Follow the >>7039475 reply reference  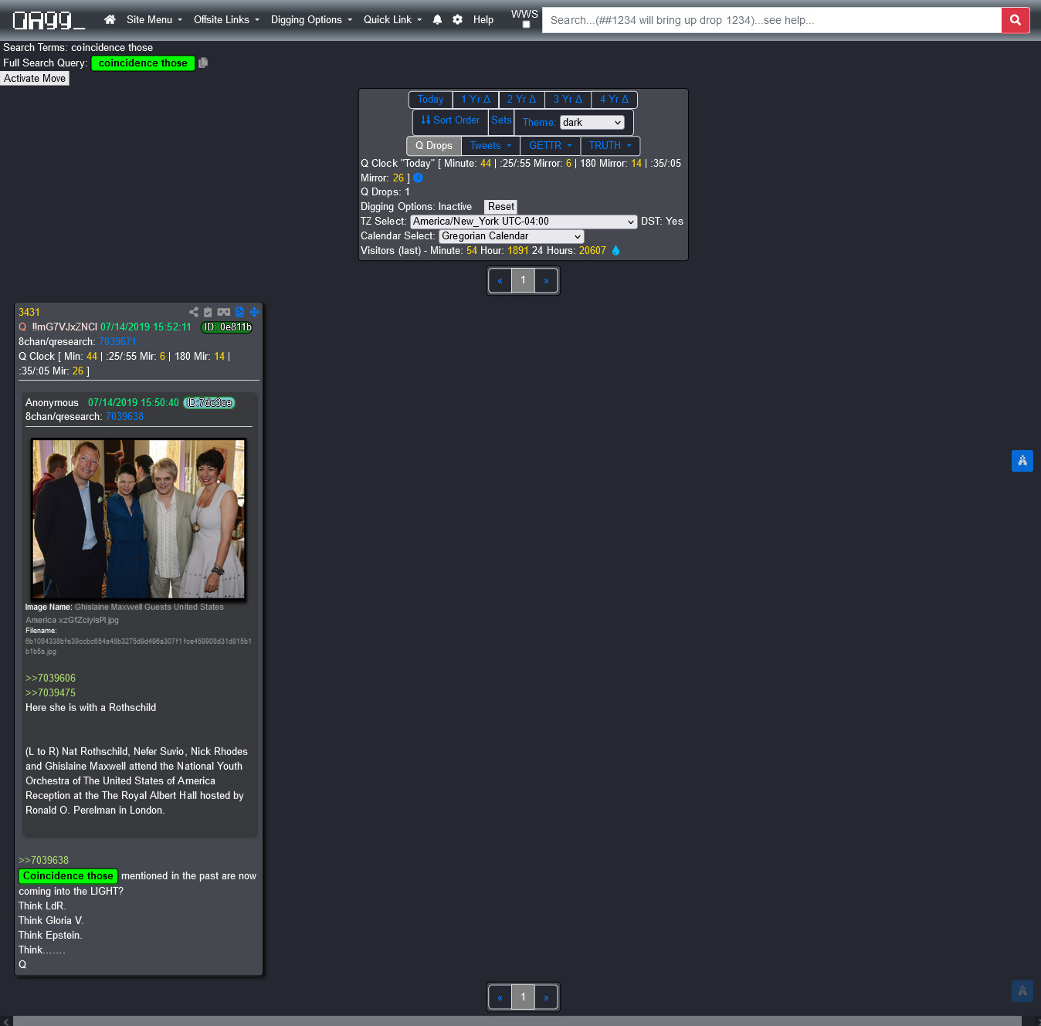click(x=50, y=693)
